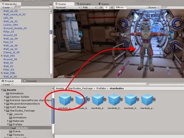Screen dimensions: 184x138
Task: Expand the MecanimAnimationStore folder
Action: (x=5, y=103)
